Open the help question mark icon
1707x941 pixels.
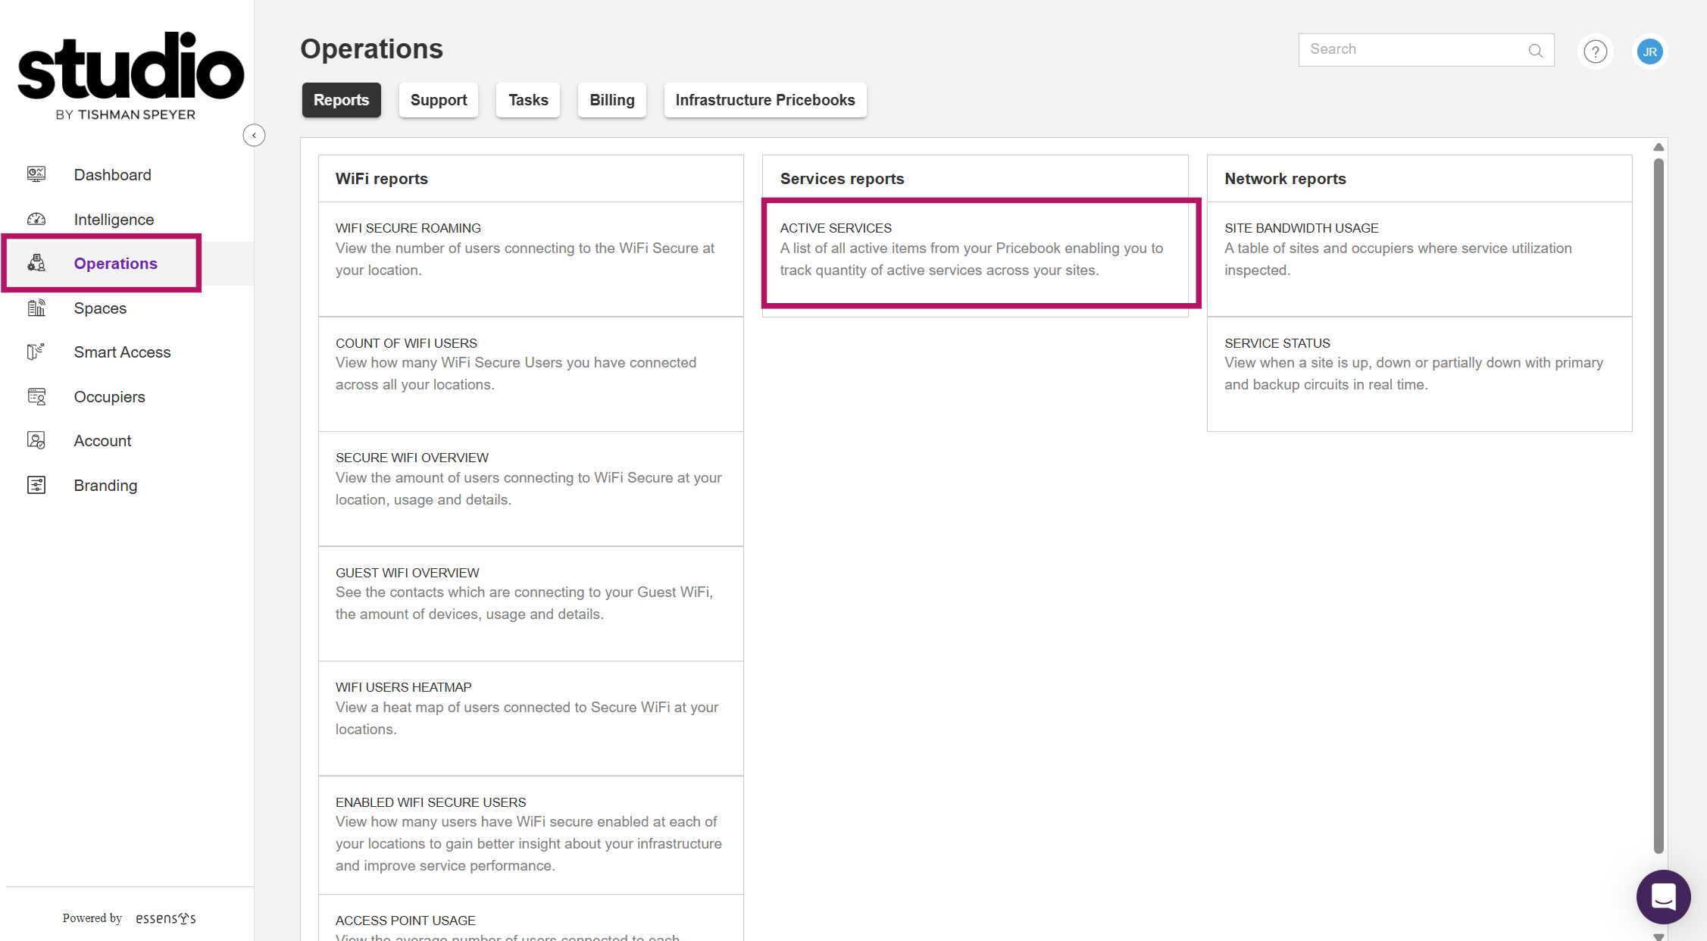tap(1595, 52)
